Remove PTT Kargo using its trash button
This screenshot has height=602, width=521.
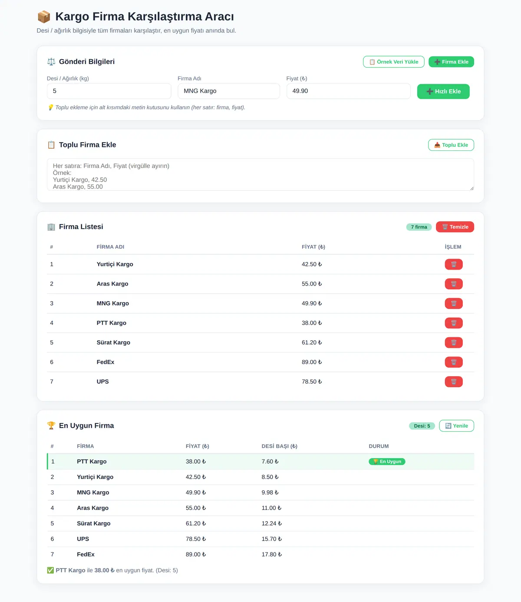[453, 323]
